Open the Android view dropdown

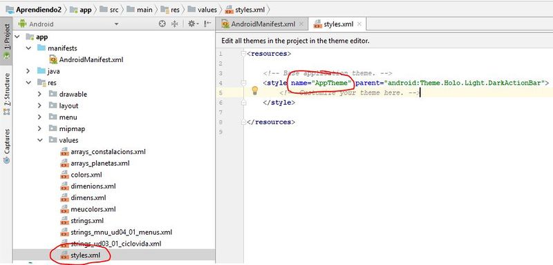point(117,24)
